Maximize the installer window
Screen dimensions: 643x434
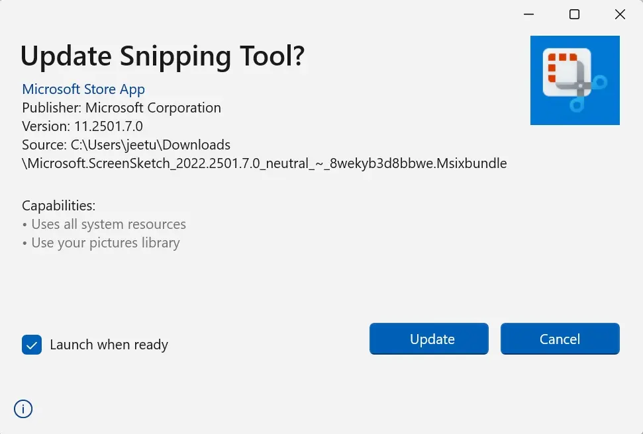point(574,15)
